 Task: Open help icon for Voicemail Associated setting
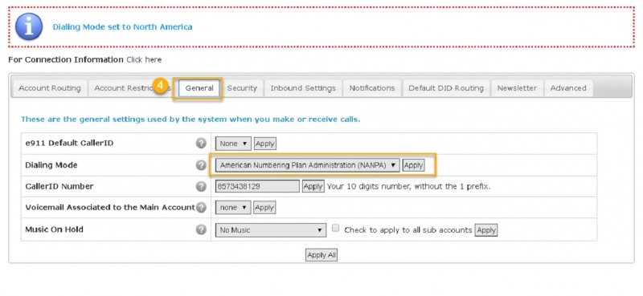point(201,208)
